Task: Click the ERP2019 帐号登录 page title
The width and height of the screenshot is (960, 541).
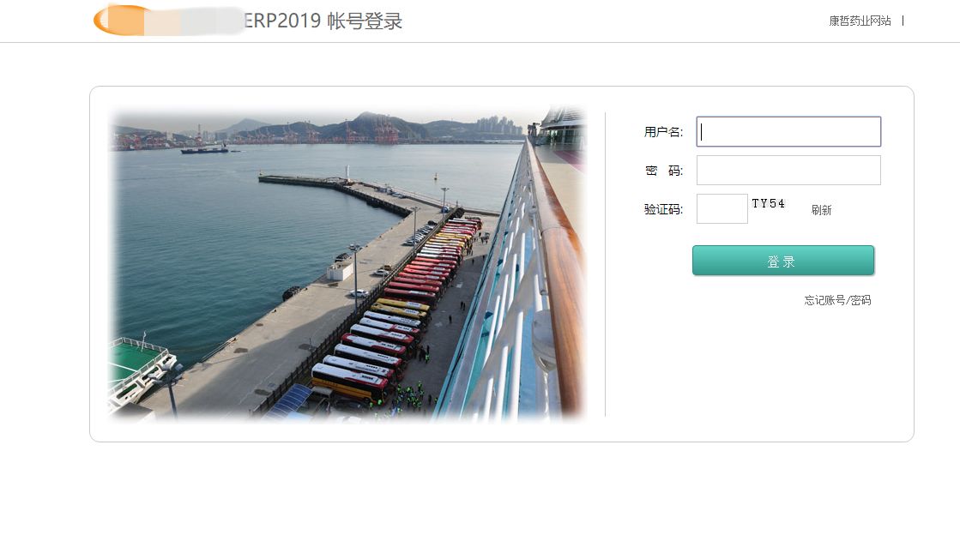Action: (x=323, y=21)
